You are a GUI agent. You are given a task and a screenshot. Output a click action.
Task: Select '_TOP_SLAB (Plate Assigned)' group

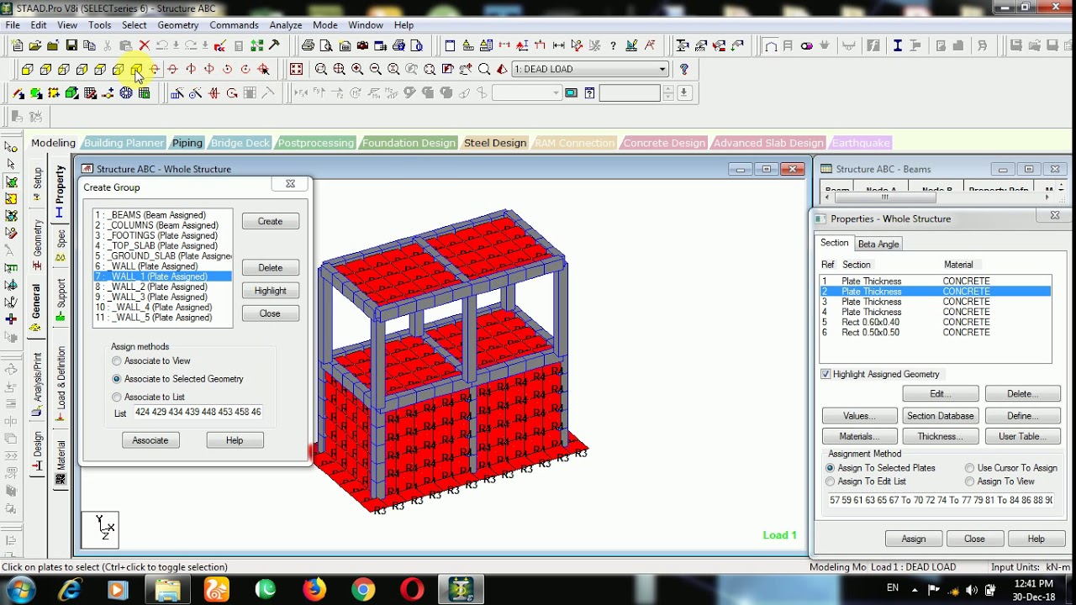[163, 245]
